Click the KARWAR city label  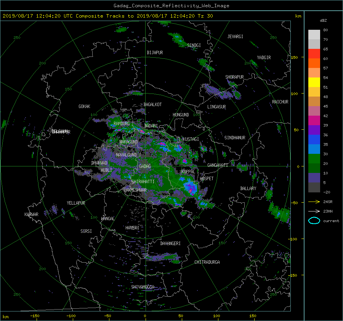[x=31, y=215]
